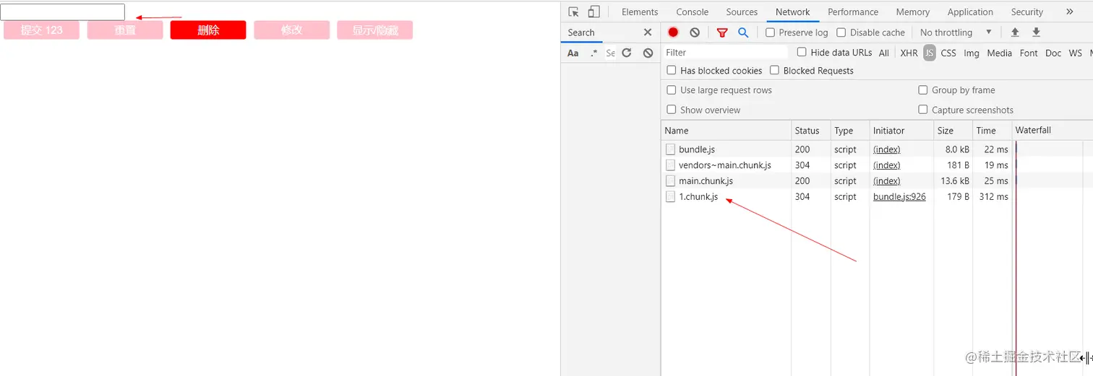Image resolution: width=1093 pixels, height=376 pixels.
Task: Enable Group by frame checkbox
Action: coord(923,90)
